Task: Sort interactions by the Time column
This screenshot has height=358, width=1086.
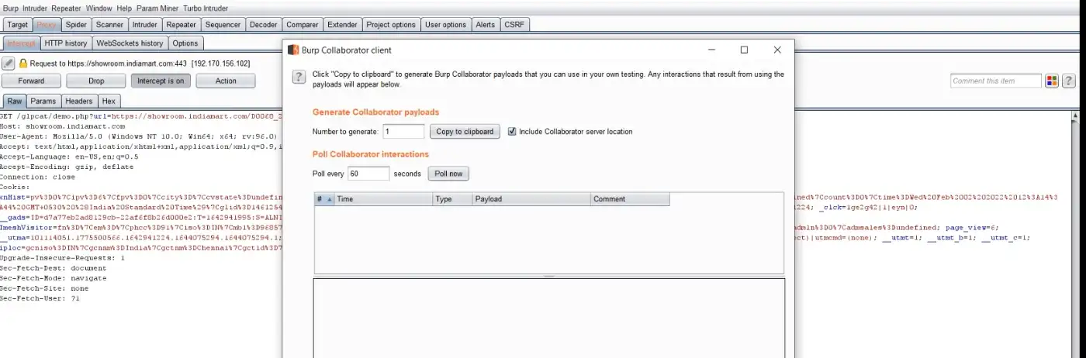Action: [383, 199]
